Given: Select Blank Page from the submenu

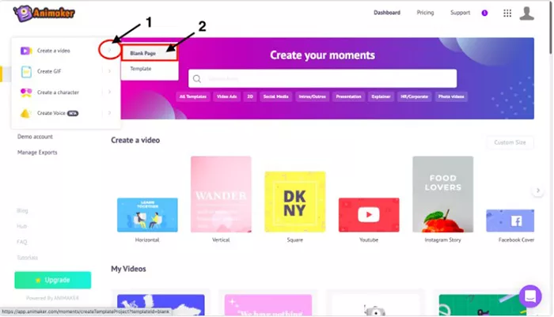Looking at the screenshot, I should point(150,53).
